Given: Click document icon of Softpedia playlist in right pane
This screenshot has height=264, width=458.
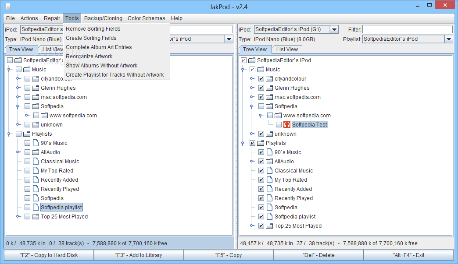Looking at the screenshot, I should 269,217.
